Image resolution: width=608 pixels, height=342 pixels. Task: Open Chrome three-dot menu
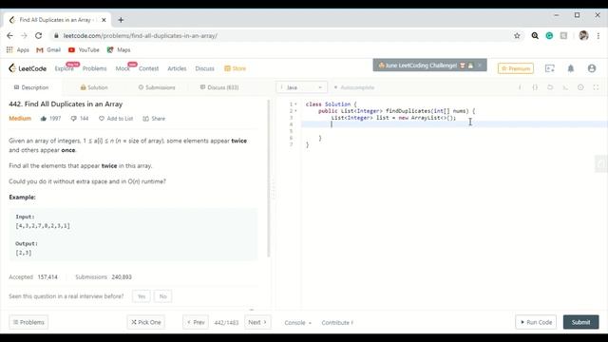(x=598, y=36)
